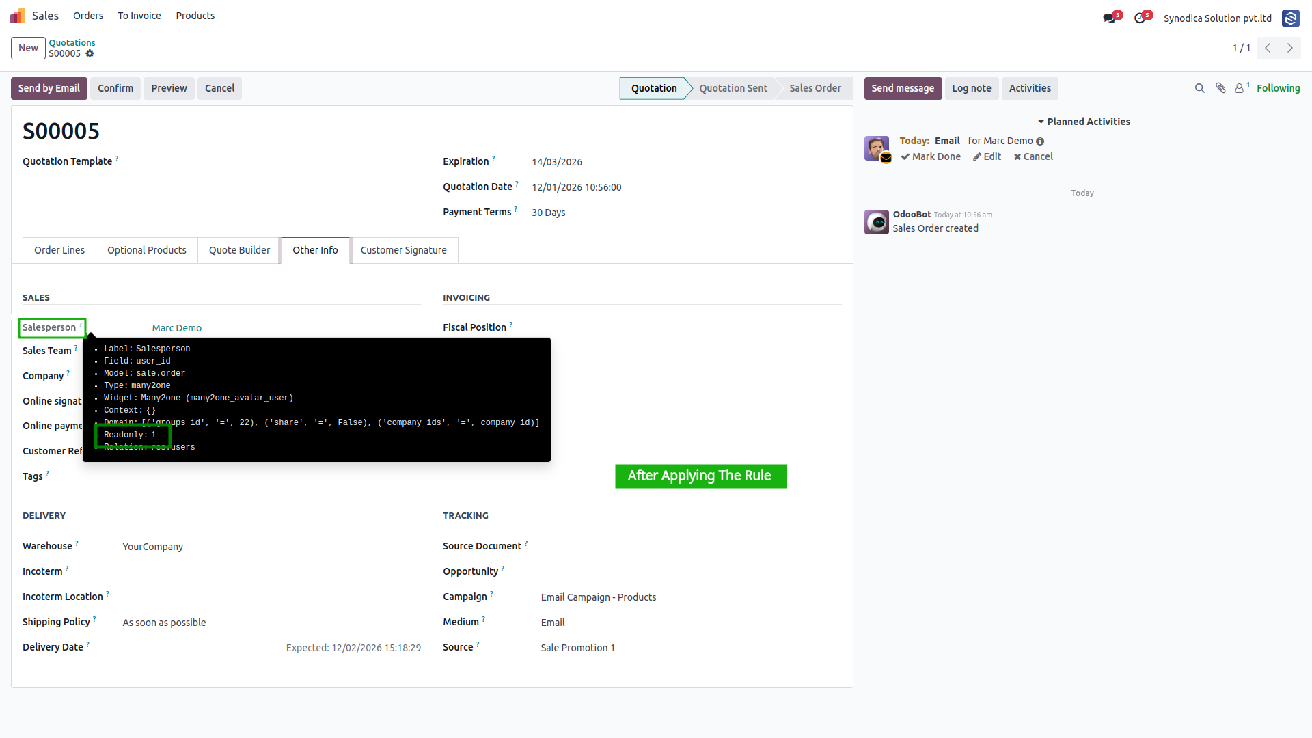Toggle the Following status
Screen dimensions: 1312x738
(1278, 88)
